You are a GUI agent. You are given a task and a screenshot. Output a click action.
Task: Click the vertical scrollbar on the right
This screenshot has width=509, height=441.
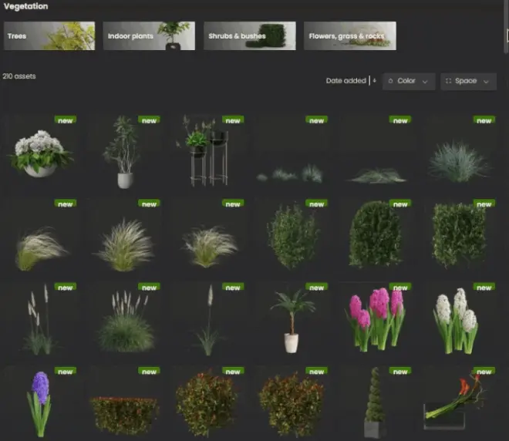[x=506, y=36]
